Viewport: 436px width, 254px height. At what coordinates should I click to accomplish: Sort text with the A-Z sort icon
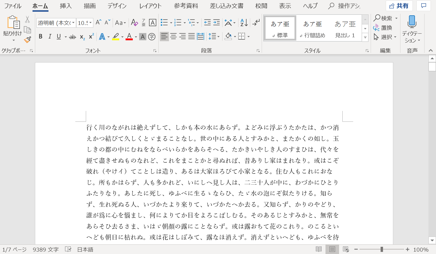pyautogui.click(x=244, y=23)
